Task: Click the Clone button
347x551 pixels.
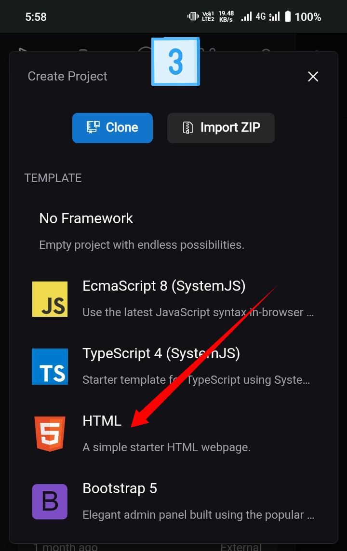Action: [x=112, y=127]
